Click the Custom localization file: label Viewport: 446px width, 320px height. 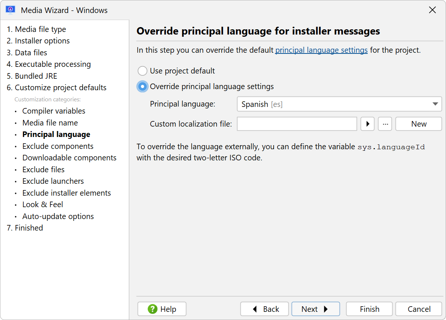pos(191,124)
